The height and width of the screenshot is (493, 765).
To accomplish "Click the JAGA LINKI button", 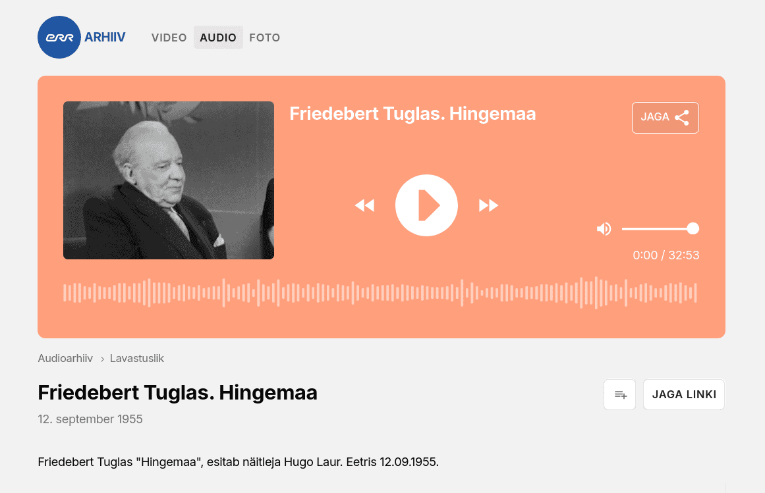I will click(684, 394).
